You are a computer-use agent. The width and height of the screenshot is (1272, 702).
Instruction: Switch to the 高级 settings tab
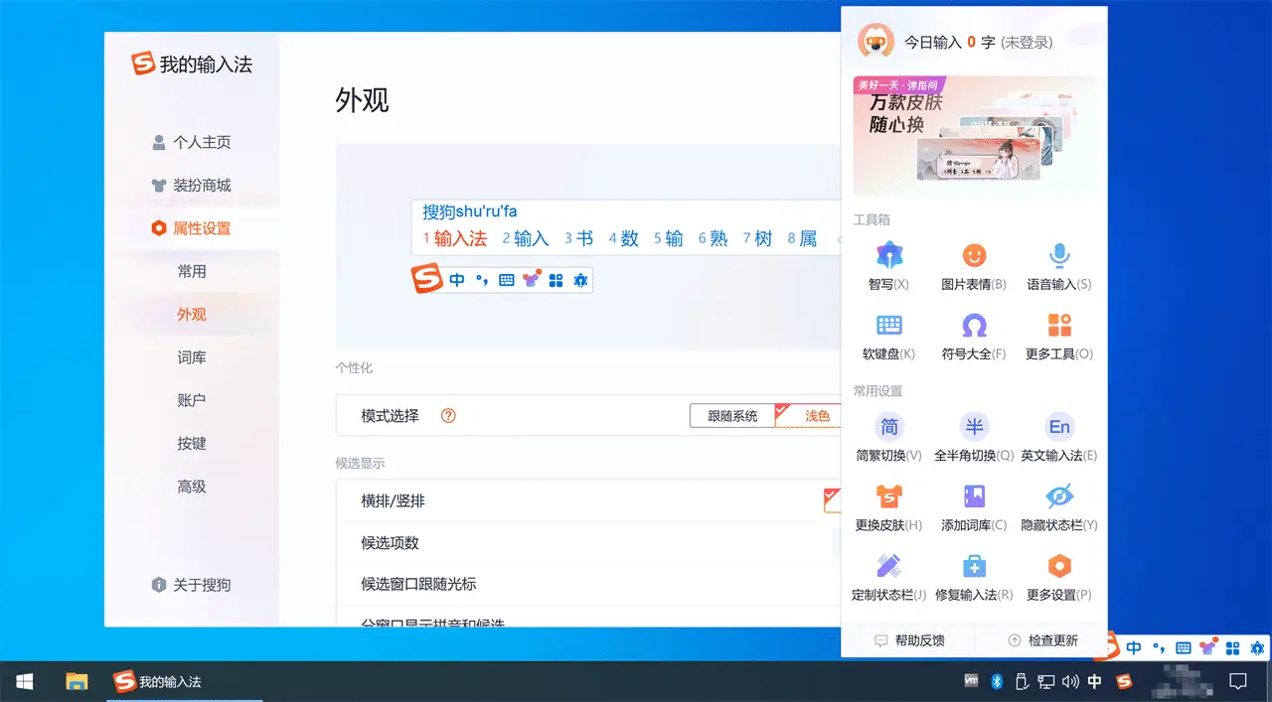pyautogui.click(x=192, y=487)
